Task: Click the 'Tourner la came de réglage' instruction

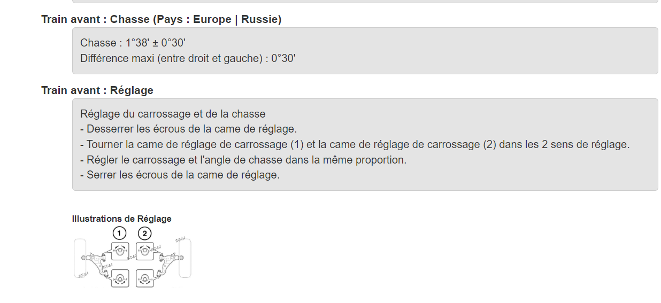Action: 355,144
